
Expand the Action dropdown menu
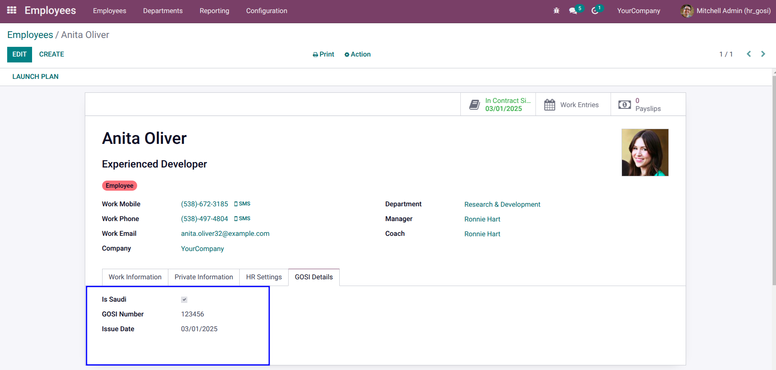point(357,54)
